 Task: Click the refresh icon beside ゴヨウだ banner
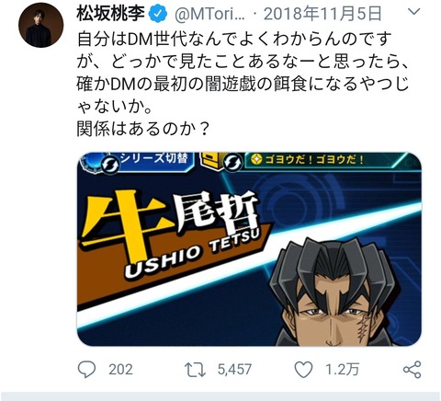(232, 162)
